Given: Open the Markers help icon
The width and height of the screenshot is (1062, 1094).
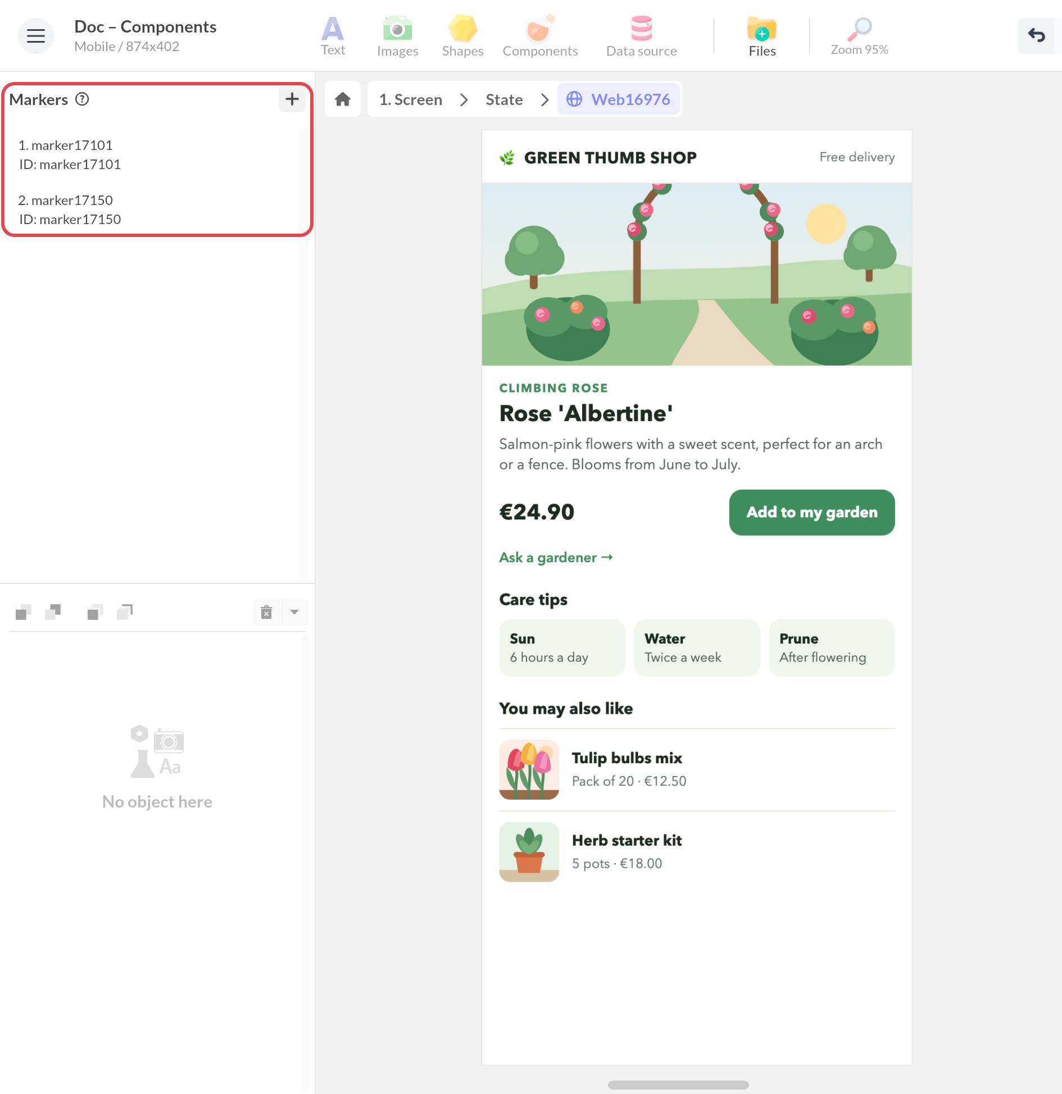Looking at the screenshot, I should pyautogui.click(x=82, y=99).
